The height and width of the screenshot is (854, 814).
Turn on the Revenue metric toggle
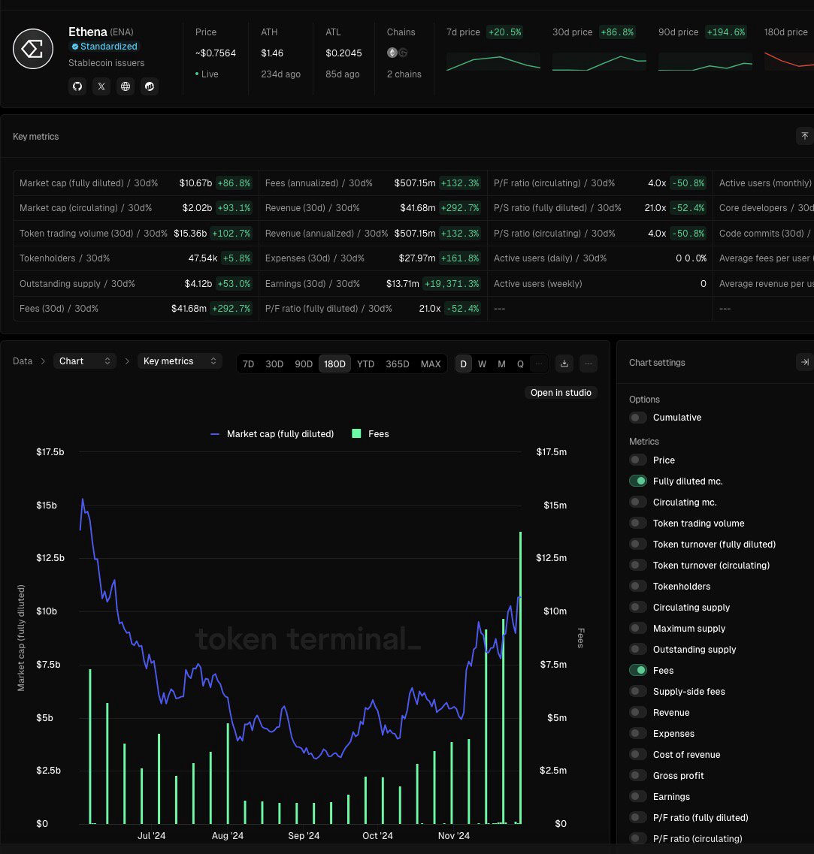(x=638, y=712)
